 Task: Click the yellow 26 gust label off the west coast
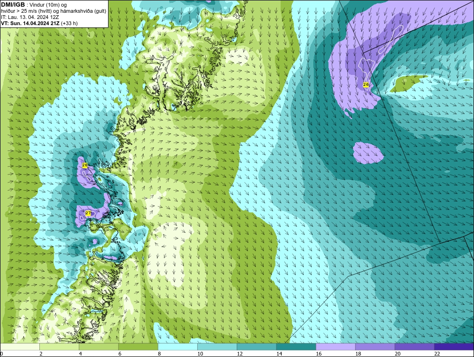[85, 165]
